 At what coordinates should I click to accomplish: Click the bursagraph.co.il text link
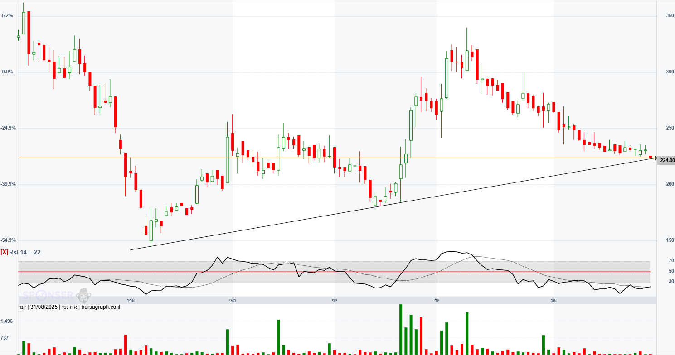(100, 307)
